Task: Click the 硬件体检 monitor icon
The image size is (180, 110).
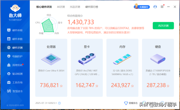Action: click(x=9, y=30)
